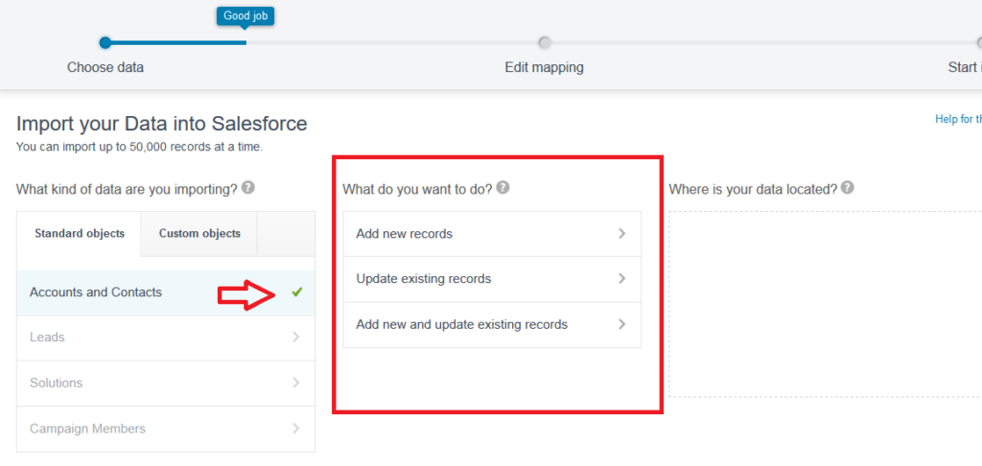
Task: Click the data location drop area
Action: pos(825,304)
